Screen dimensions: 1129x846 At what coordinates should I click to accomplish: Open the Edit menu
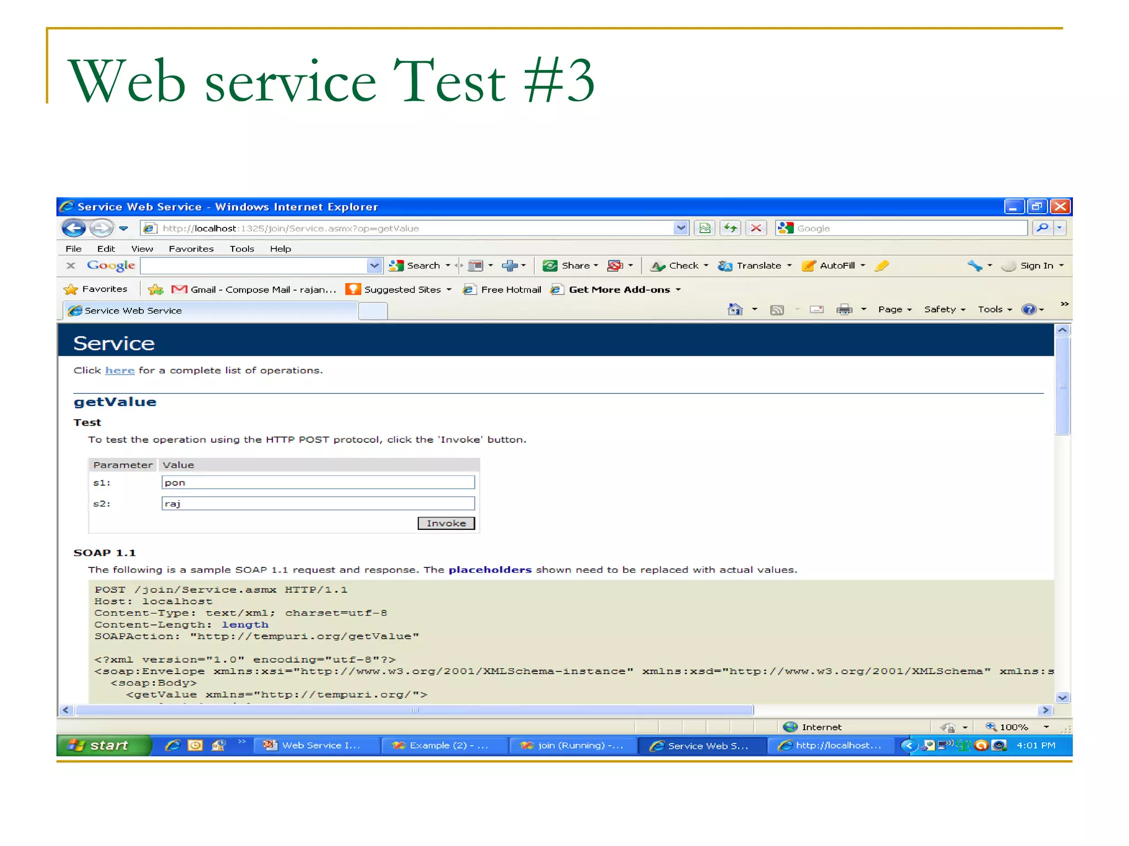(106, 249)
